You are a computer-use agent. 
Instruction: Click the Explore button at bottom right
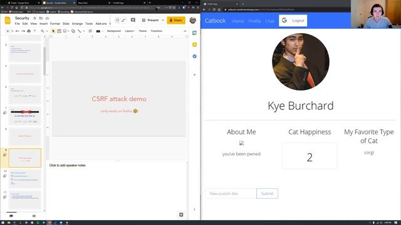(181, 215)
